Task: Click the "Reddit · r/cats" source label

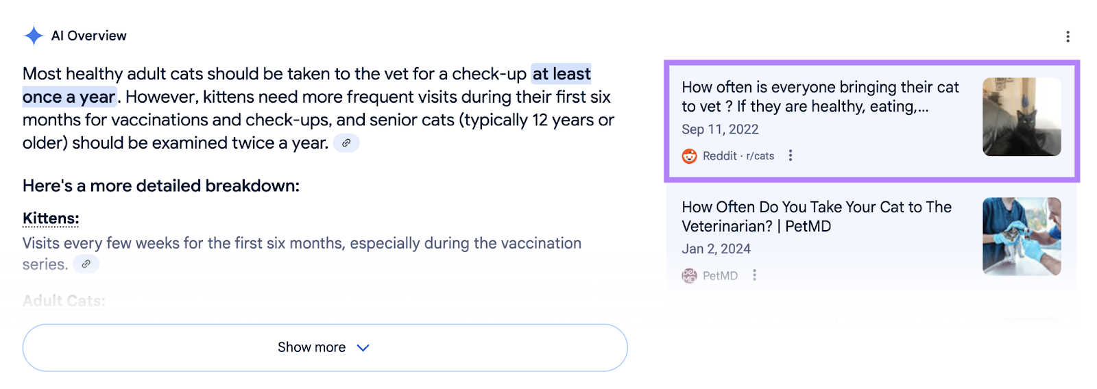Action: point(738,156)
